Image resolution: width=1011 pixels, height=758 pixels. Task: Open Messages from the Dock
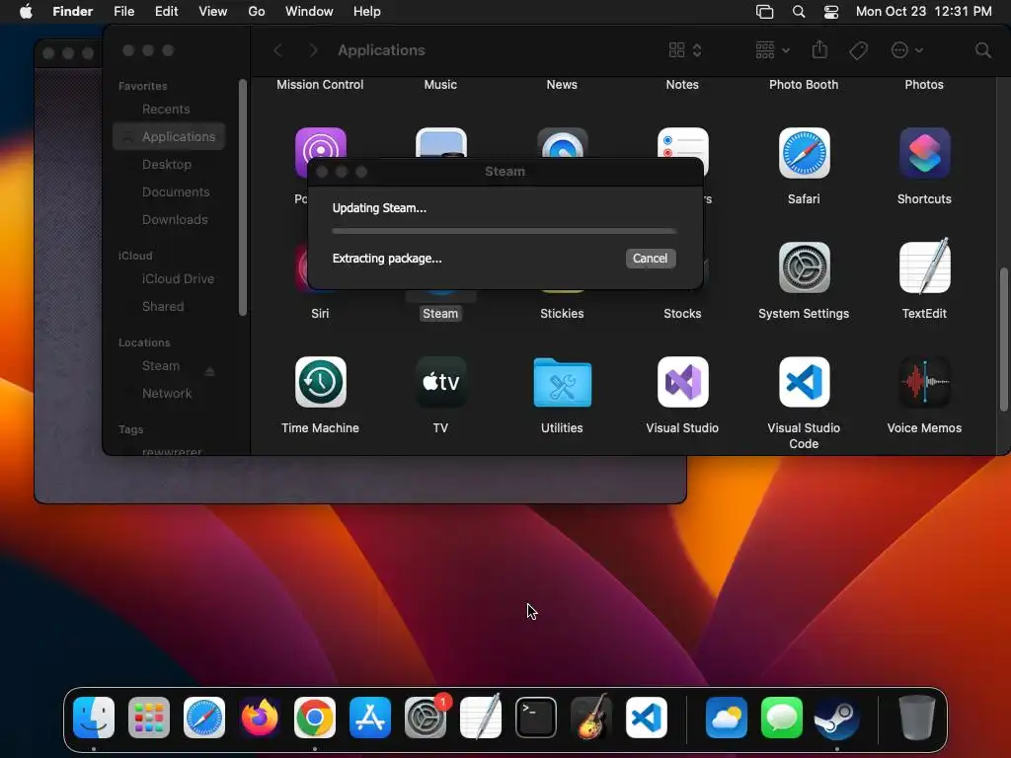click(782, 718)
